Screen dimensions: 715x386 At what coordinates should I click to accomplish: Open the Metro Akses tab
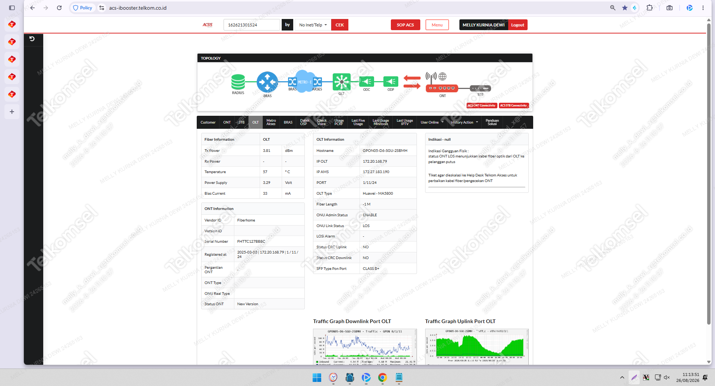(x=271, y=122)
